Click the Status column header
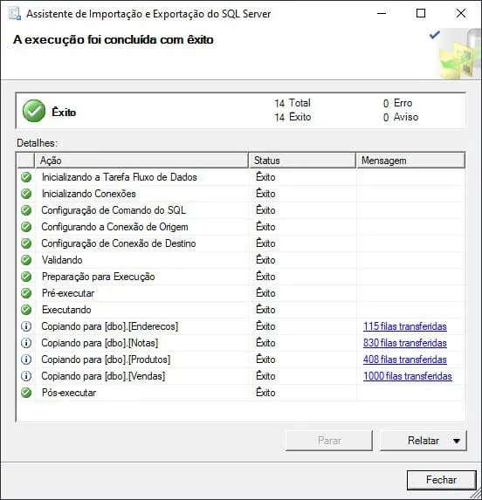The image size is (482, 500). click(x=302, y=161)
